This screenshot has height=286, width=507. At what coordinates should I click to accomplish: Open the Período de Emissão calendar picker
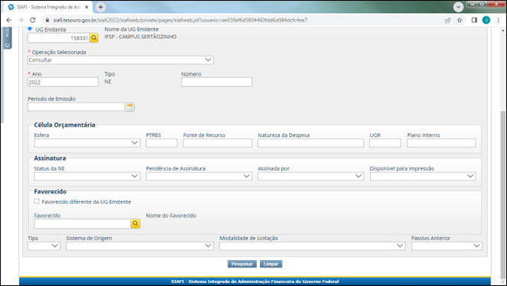click(x=130, y=107)
